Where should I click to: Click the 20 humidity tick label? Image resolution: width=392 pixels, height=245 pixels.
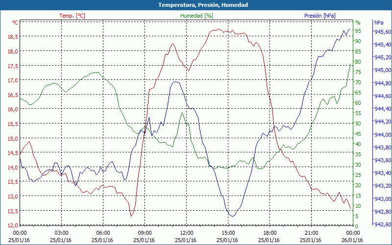click(x=358, y=185)
